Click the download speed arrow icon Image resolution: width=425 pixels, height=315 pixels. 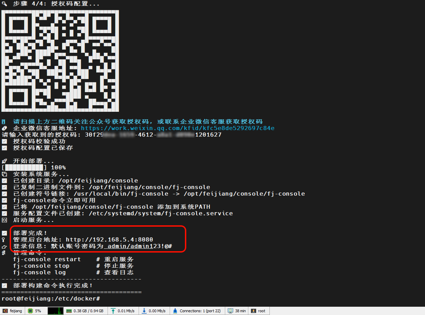[x=144, y=311]
